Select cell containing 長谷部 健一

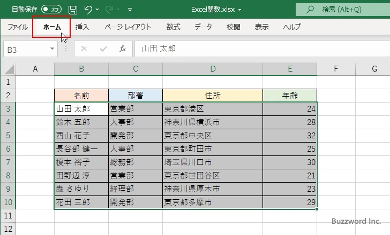[81, 149]
